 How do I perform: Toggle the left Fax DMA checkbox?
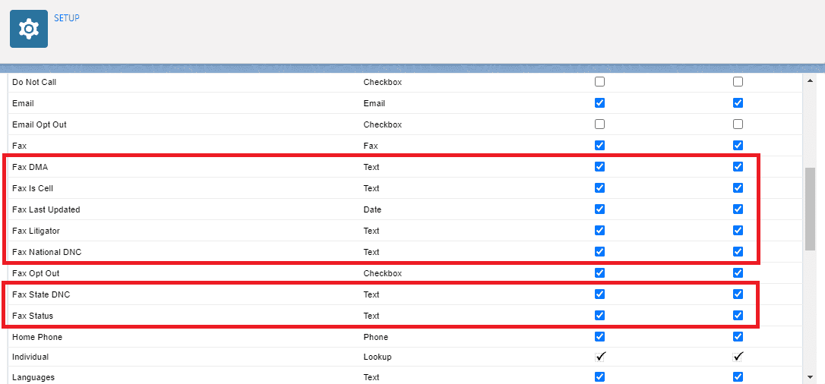point(599,167)
